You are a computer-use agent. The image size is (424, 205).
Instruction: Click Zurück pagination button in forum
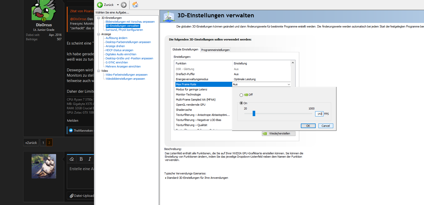click(31, 143)
